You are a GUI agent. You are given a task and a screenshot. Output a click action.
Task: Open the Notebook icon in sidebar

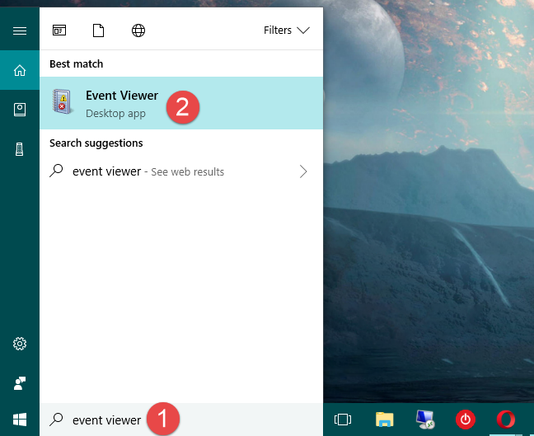[20, 110]
